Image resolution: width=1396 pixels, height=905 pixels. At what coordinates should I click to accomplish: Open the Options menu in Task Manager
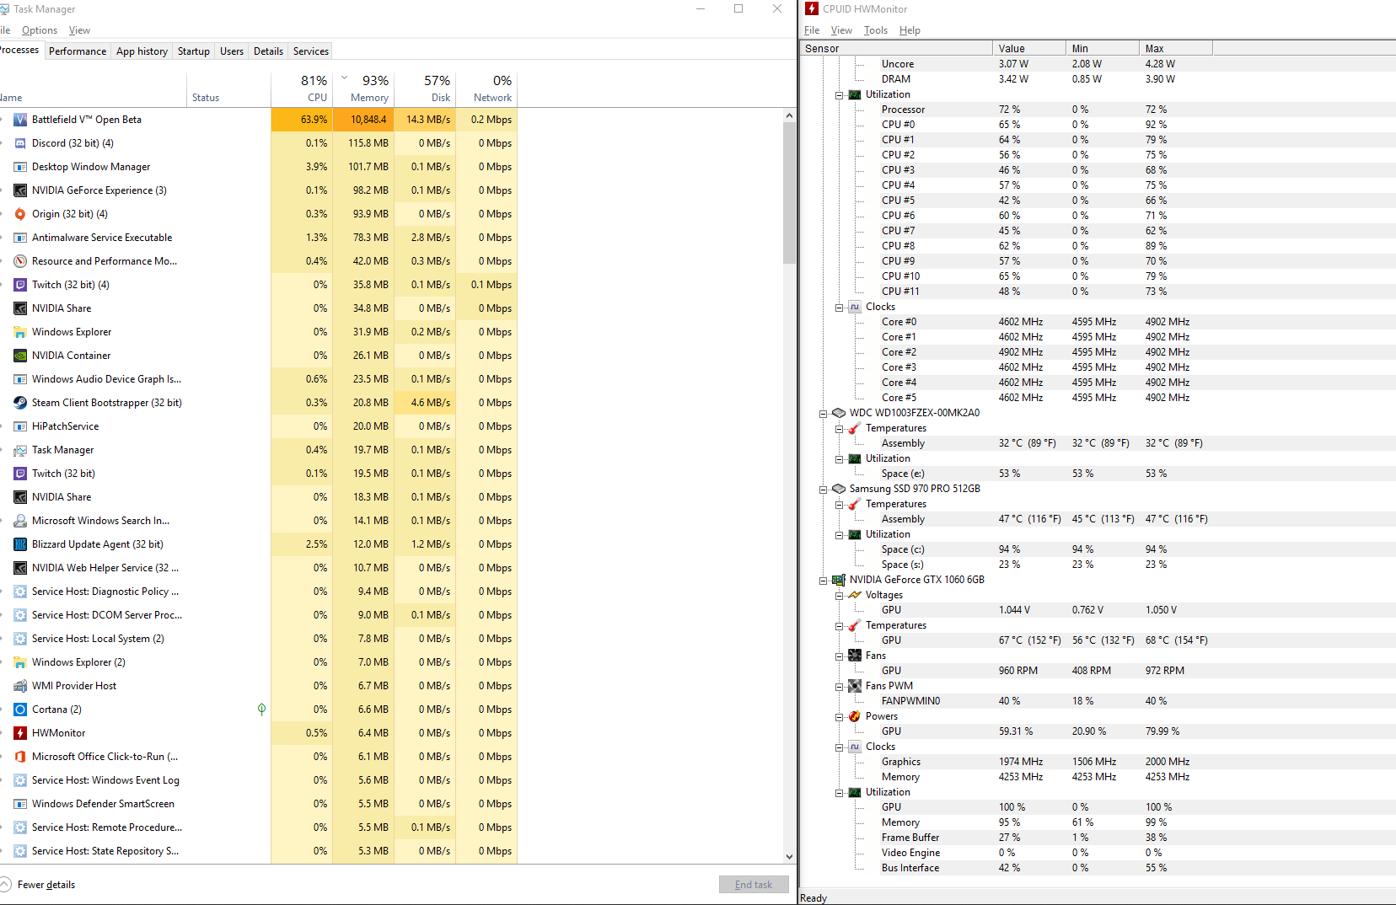(40, 30)
